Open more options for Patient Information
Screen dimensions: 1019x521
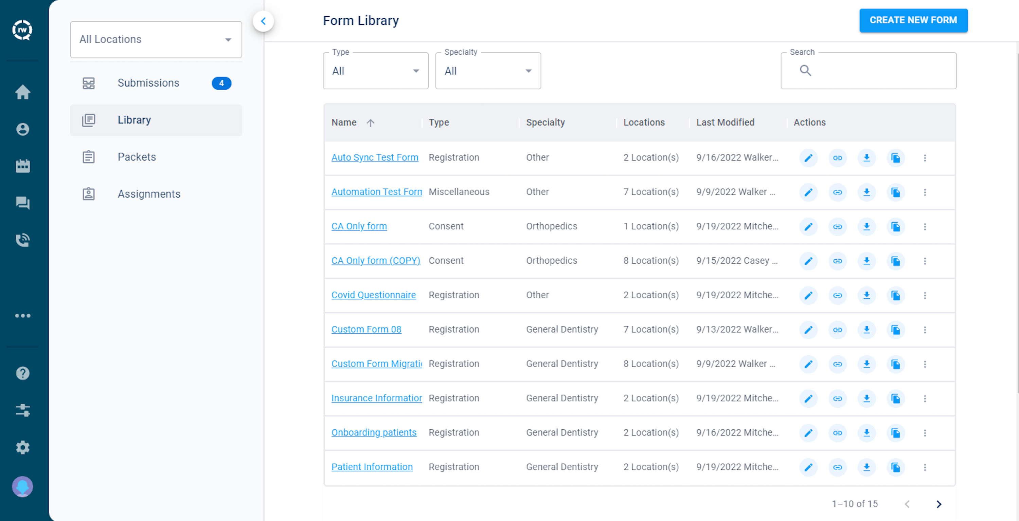point(925,468)
